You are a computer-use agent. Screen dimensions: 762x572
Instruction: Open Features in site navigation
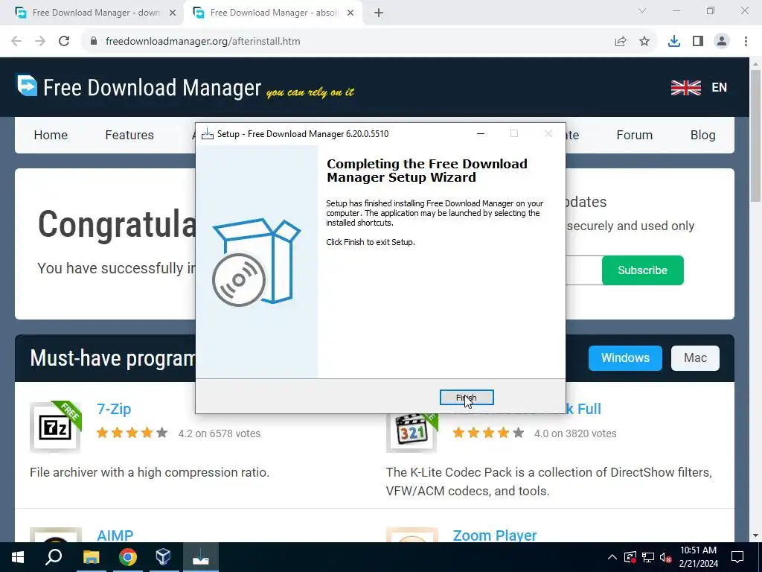[129, 135]
